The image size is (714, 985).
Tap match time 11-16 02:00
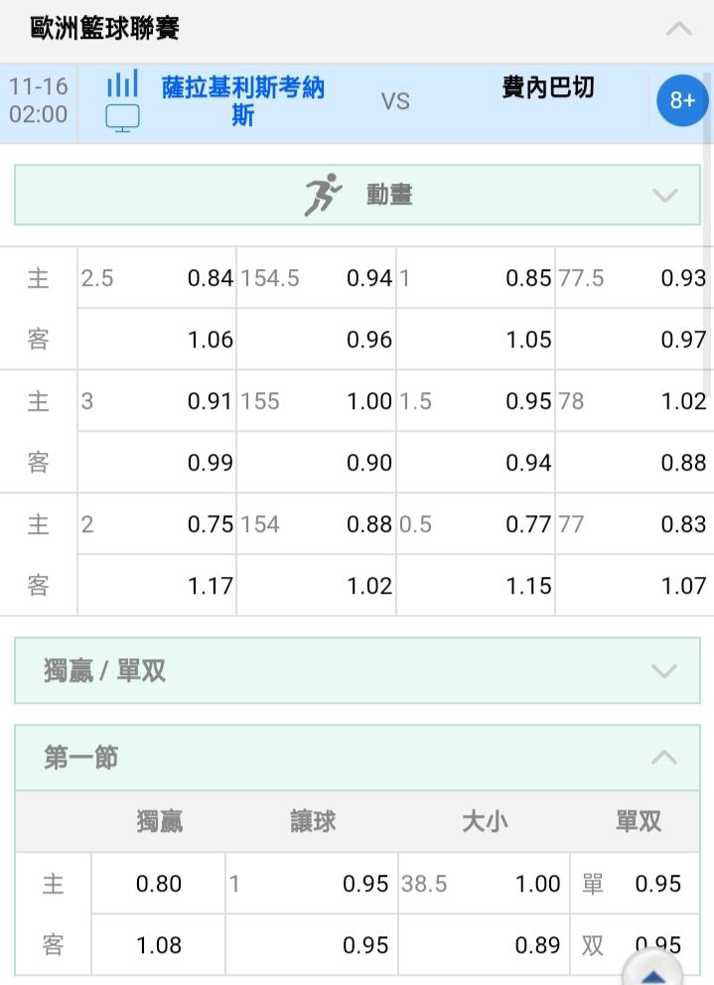[39, 100]
